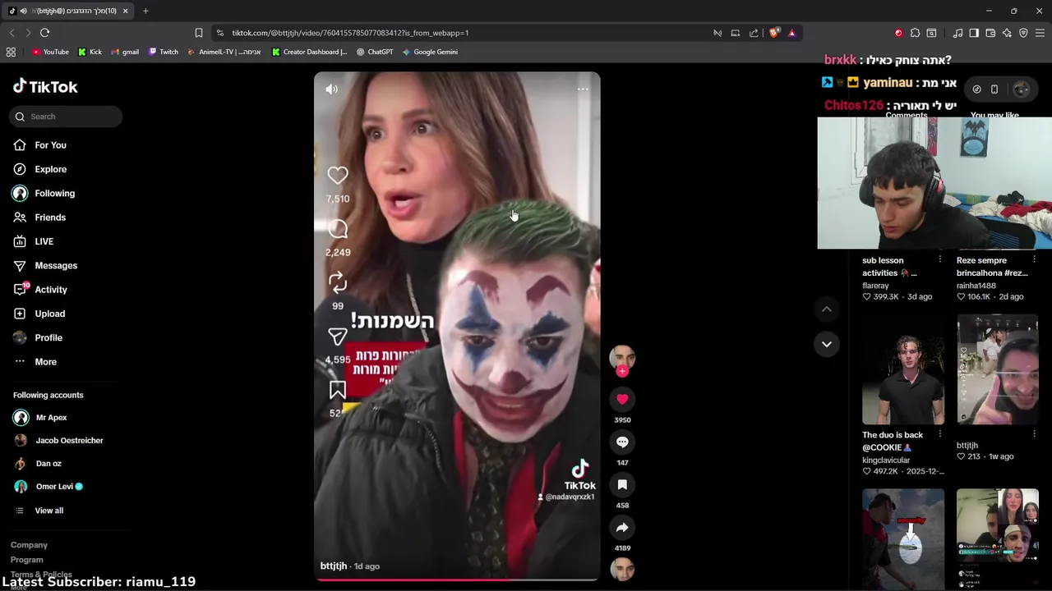The height and width of the screenshot is (591, 1052).
Task: Open Brave Rewards triangle icon
Action: click(791, 33)
